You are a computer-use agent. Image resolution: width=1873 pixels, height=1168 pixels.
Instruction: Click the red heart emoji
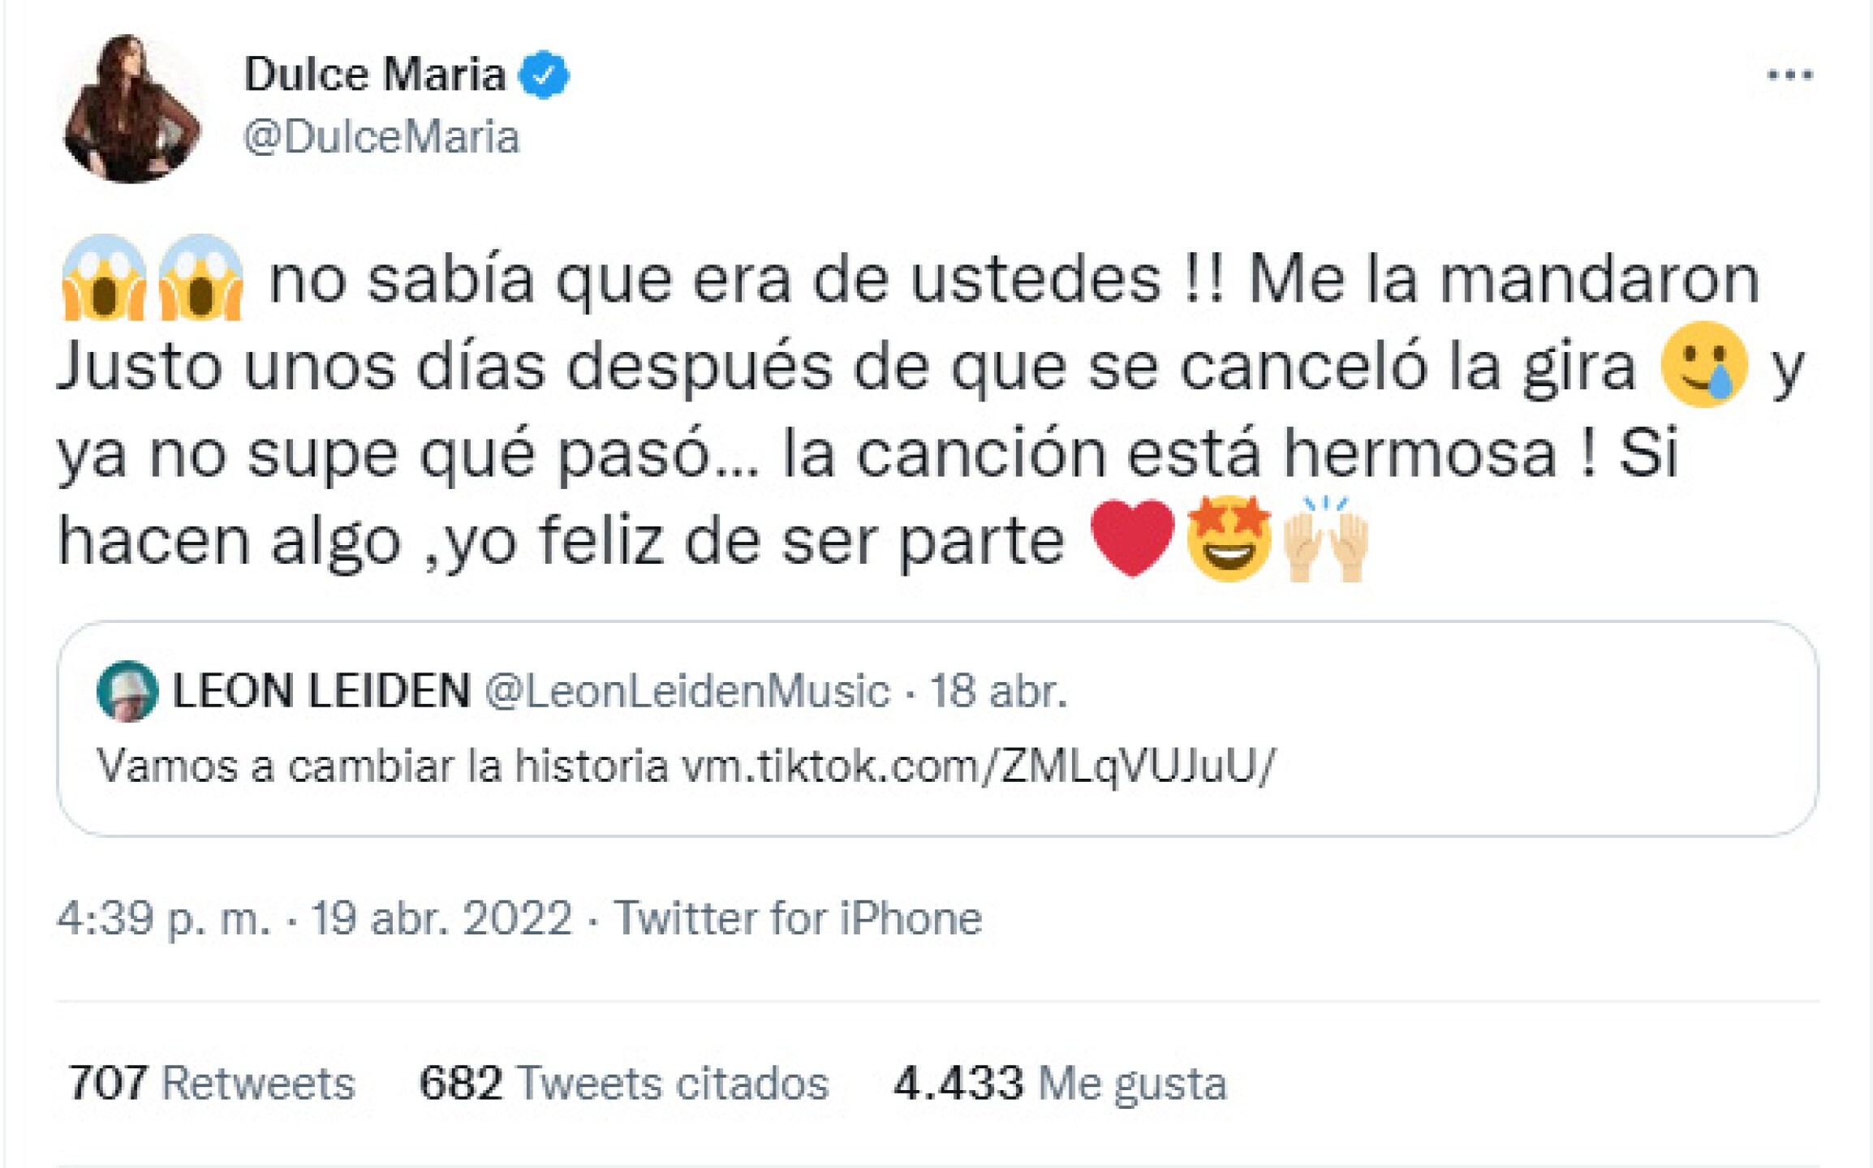[x=1132, y=537]
